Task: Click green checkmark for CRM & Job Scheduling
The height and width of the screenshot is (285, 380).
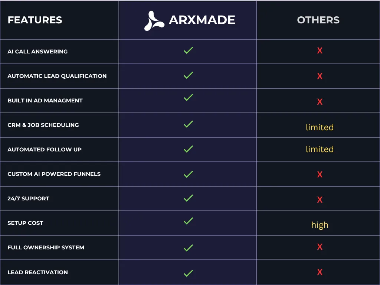Action: point(188,124)
